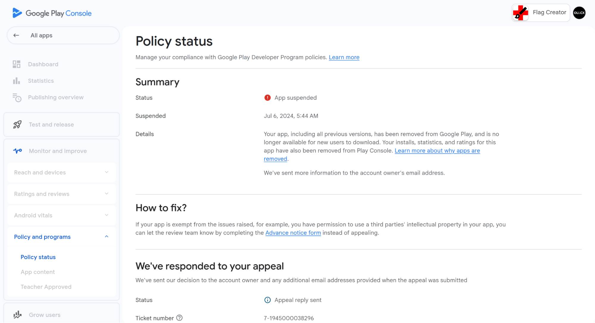This screenshot has width=595, height=323.
Task: Collapse the Policy and programs section
Action: click(x=62, y=237)
